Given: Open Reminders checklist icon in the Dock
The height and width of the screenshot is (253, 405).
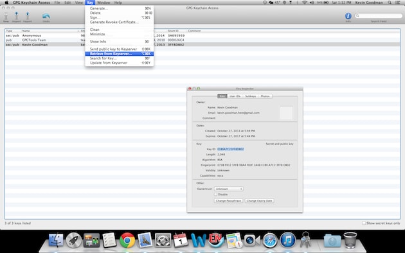Looking at the screenshot, I should [x=109, y=240].
